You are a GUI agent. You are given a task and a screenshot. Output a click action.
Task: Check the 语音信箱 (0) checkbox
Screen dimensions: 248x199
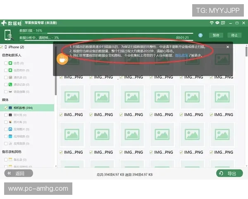(x=6, y=92)
